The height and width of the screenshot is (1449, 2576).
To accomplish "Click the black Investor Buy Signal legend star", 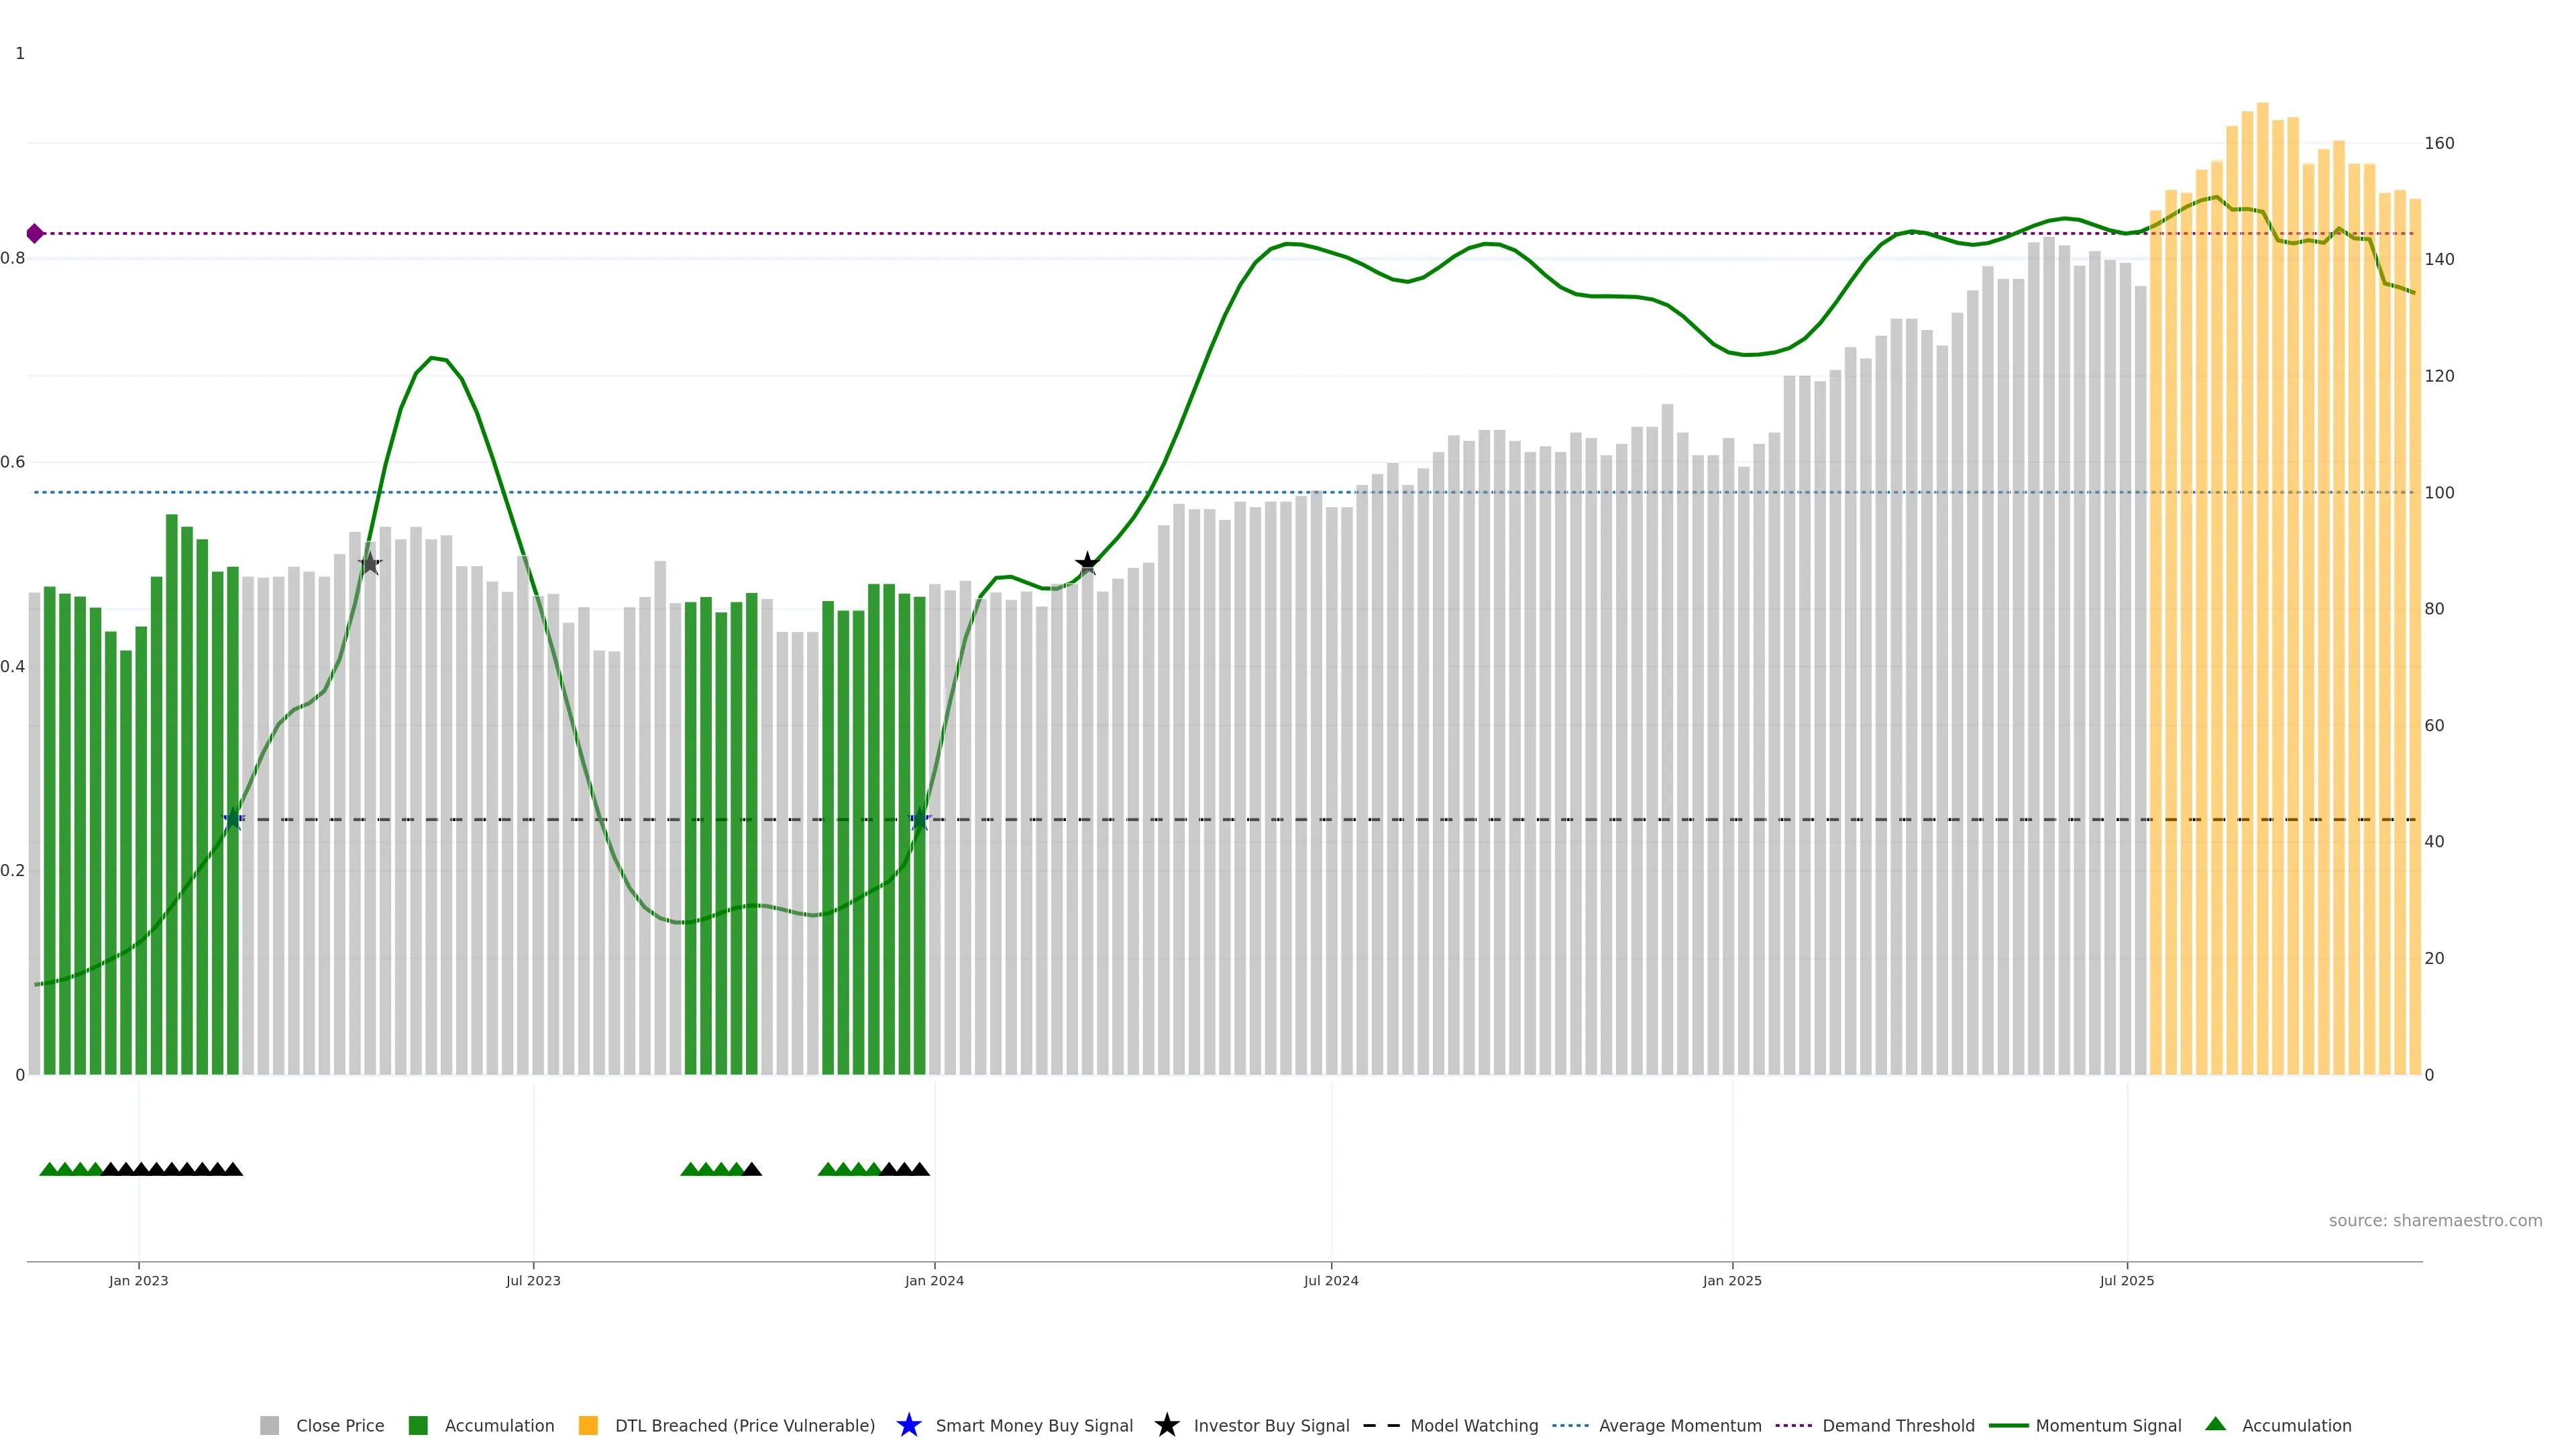I will pos(1166,1425).
